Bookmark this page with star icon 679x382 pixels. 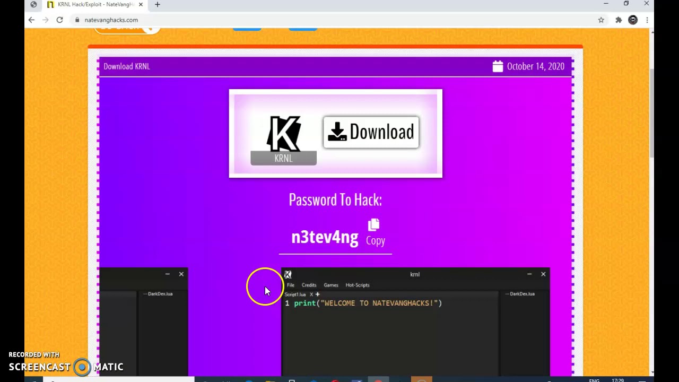pos(601,20)
